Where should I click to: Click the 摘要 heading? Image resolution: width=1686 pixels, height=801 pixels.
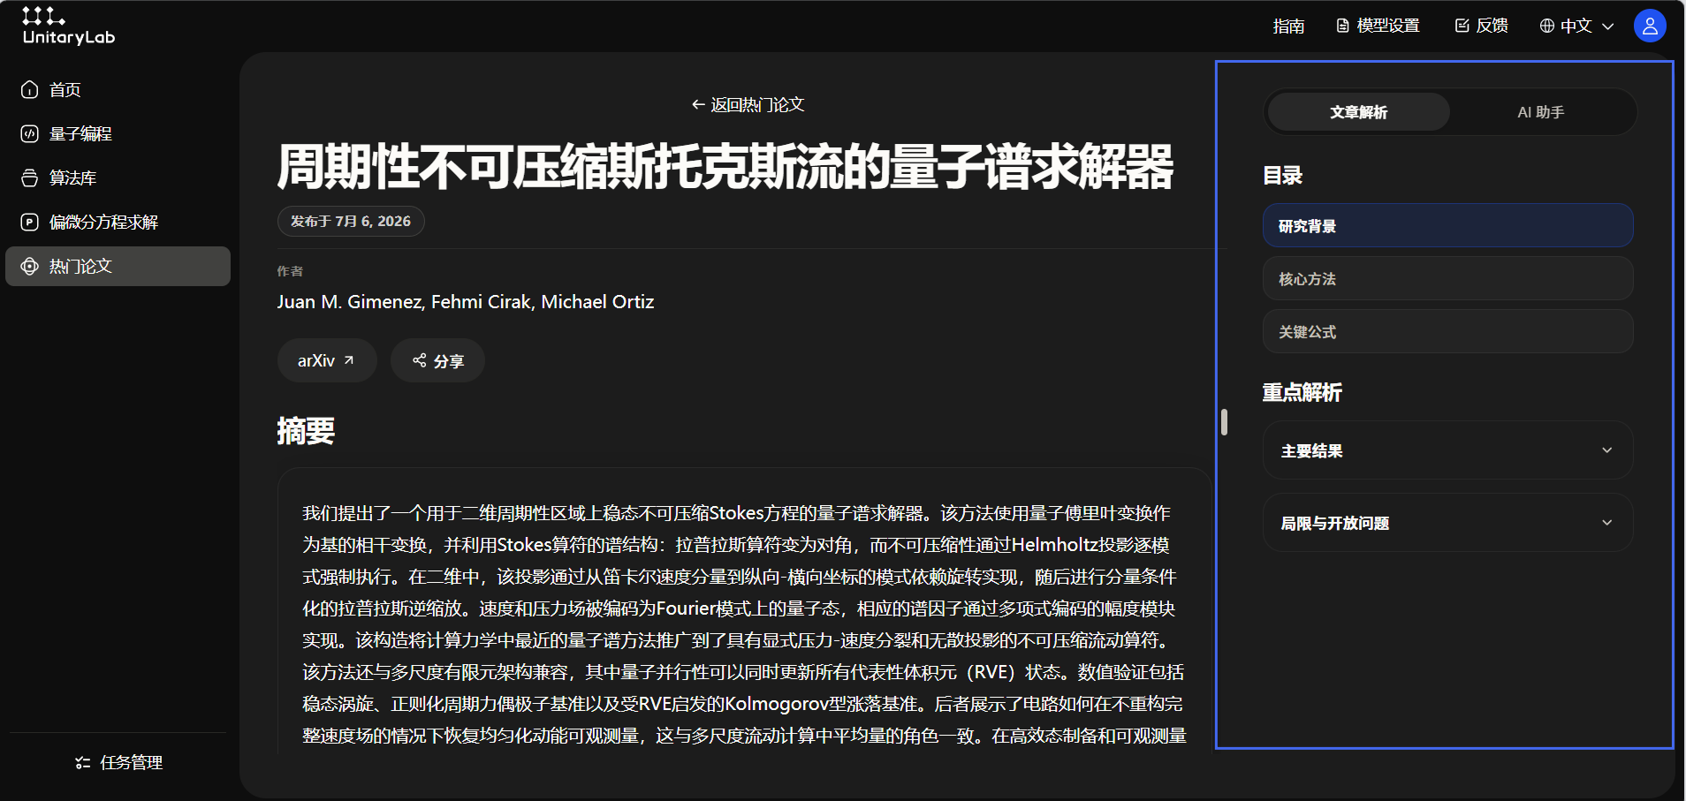click(x=306, y=431)
